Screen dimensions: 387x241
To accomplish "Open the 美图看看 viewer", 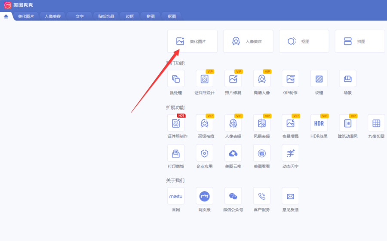I will (x=261, y=153).
